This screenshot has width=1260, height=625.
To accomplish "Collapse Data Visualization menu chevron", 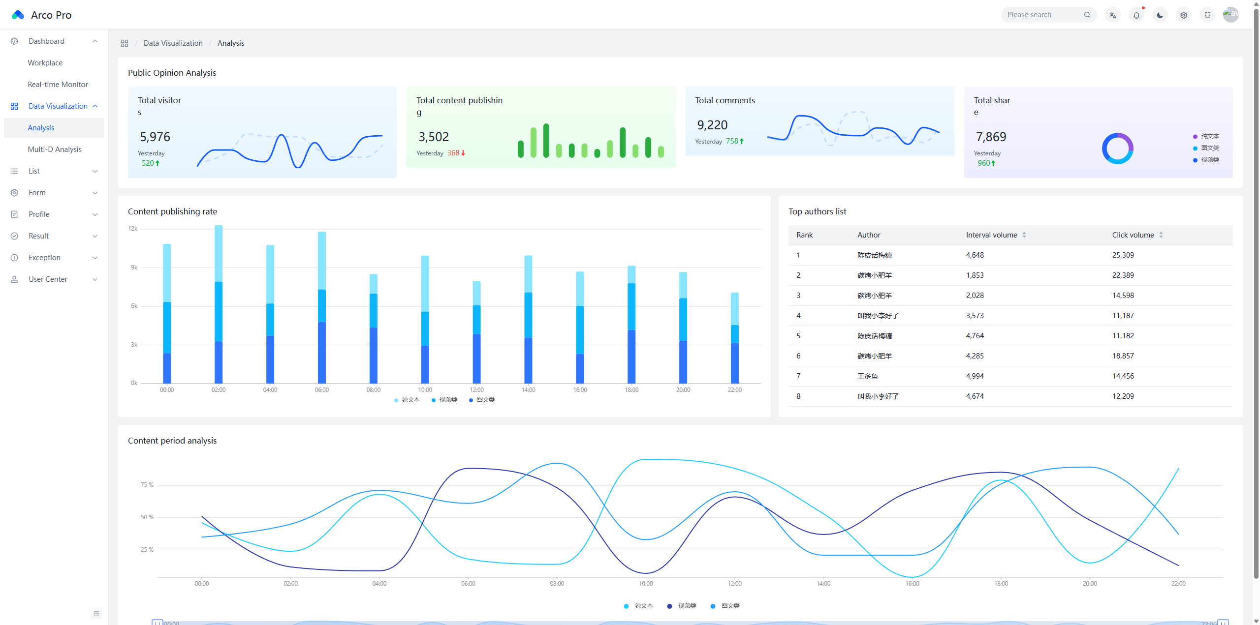I will click(95, 106).
